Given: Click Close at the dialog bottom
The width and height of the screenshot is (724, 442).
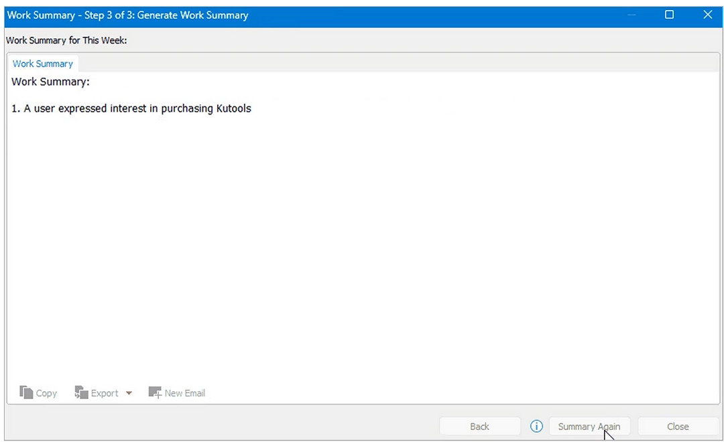Looking at the screenshot, I should tap(678, 426).
